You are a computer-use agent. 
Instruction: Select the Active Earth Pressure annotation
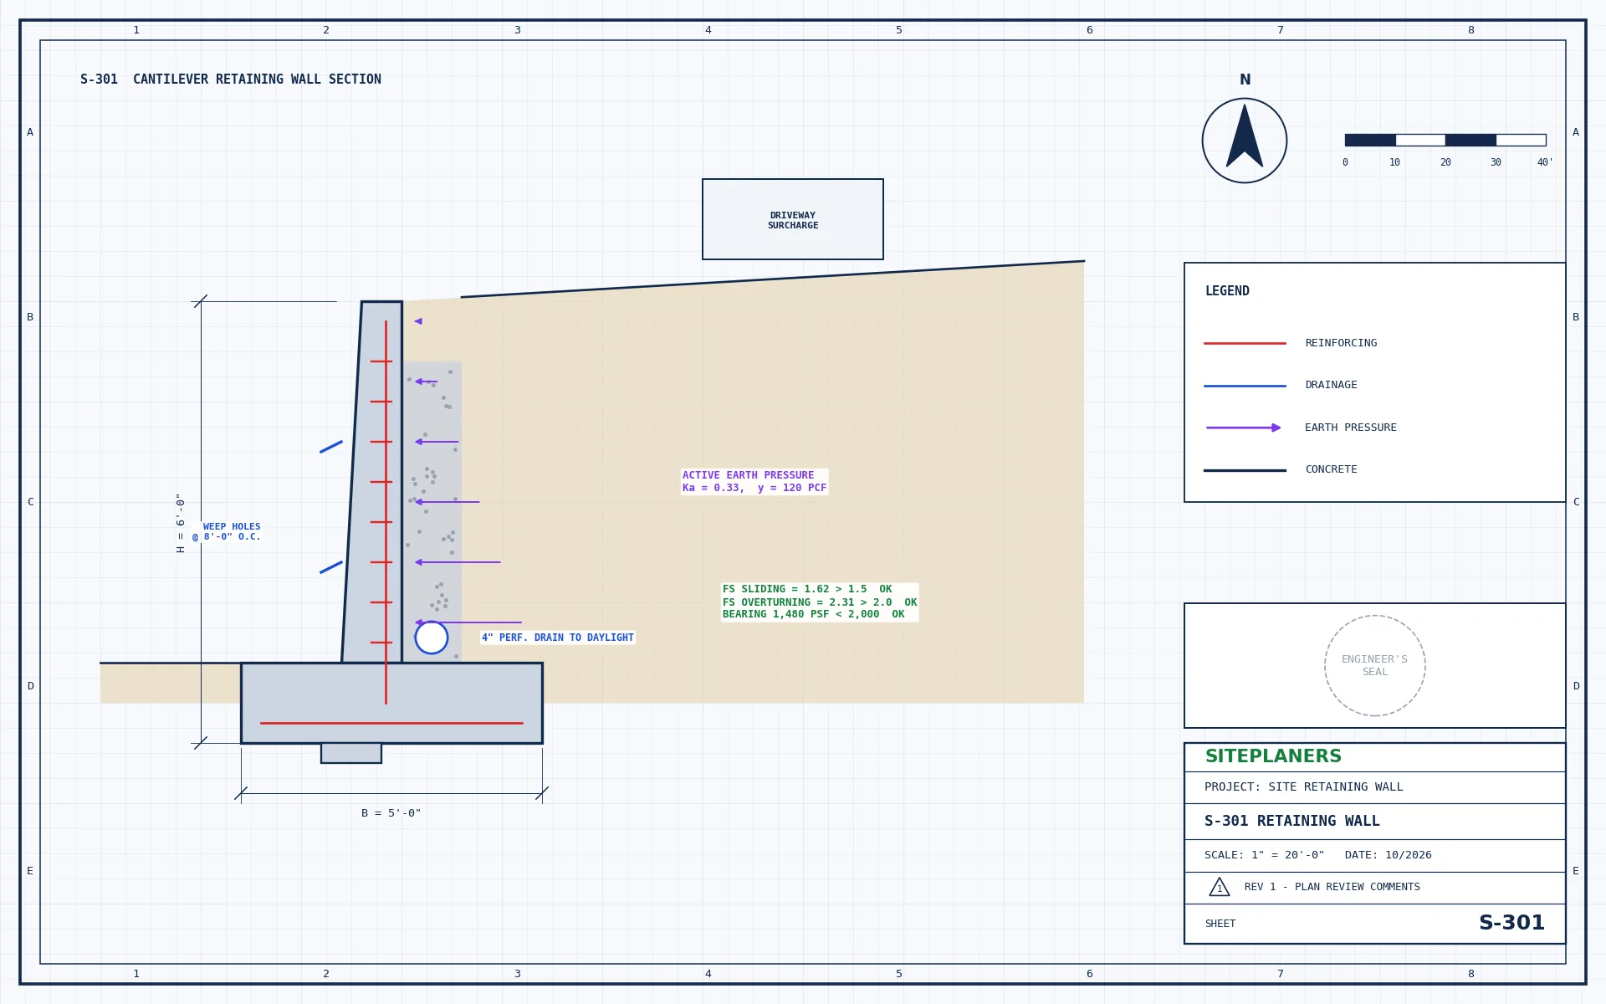pos(754,481)
